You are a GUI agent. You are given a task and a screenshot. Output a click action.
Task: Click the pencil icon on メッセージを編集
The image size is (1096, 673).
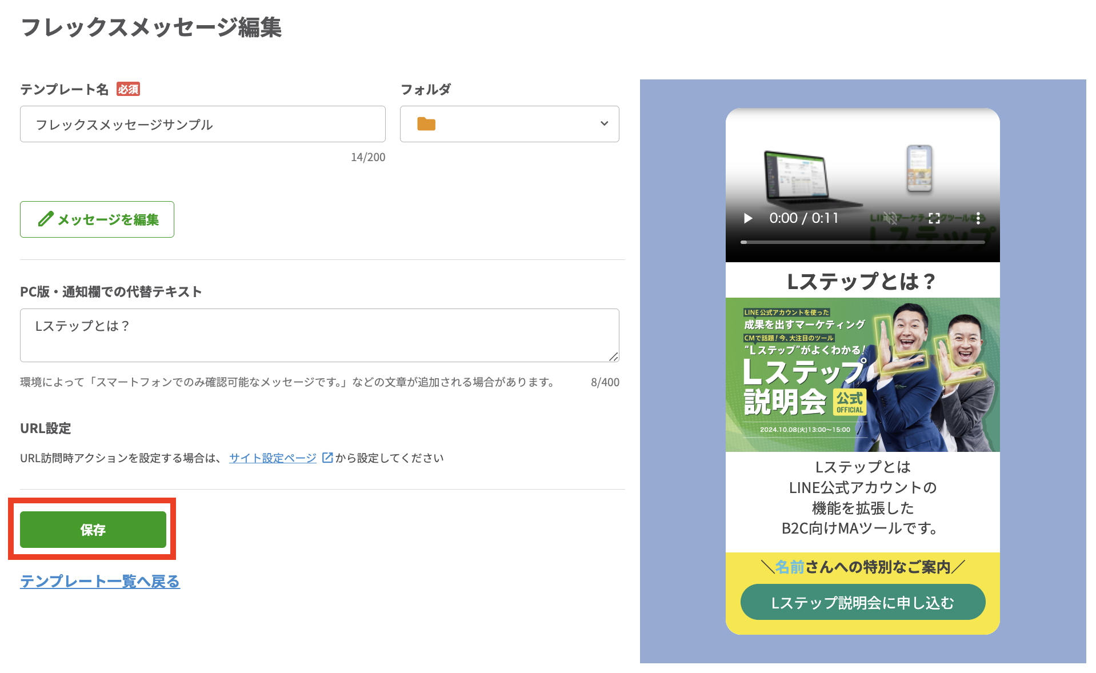(x=46, y=219)
